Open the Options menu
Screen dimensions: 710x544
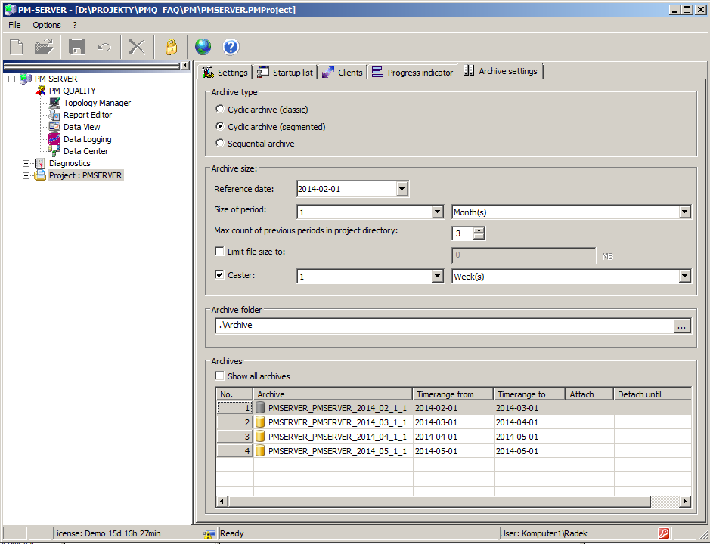pyautogui.click(x=47, y=25)
